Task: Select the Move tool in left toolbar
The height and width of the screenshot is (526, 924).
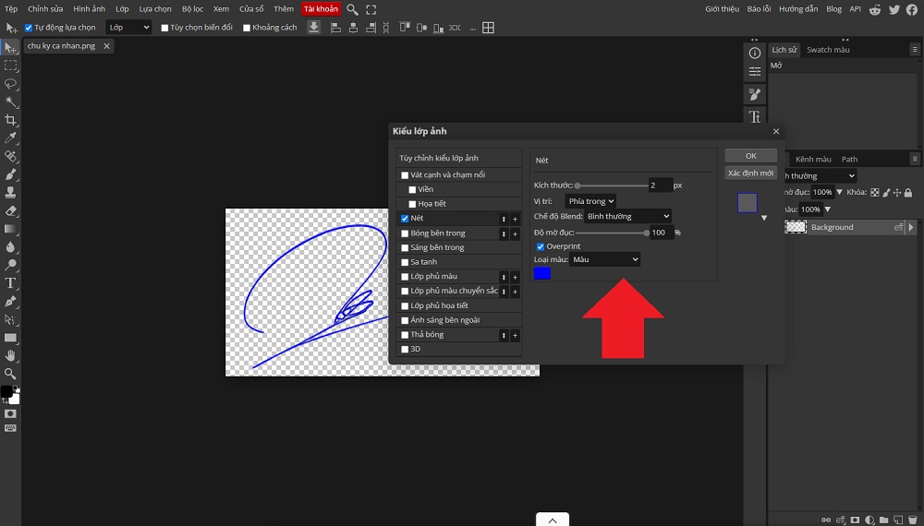Action: pos(10,48)
